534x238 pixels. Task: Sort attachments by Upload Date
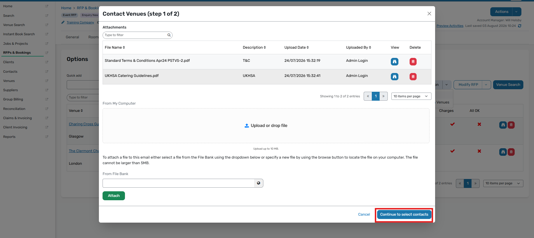coord(296,48)
